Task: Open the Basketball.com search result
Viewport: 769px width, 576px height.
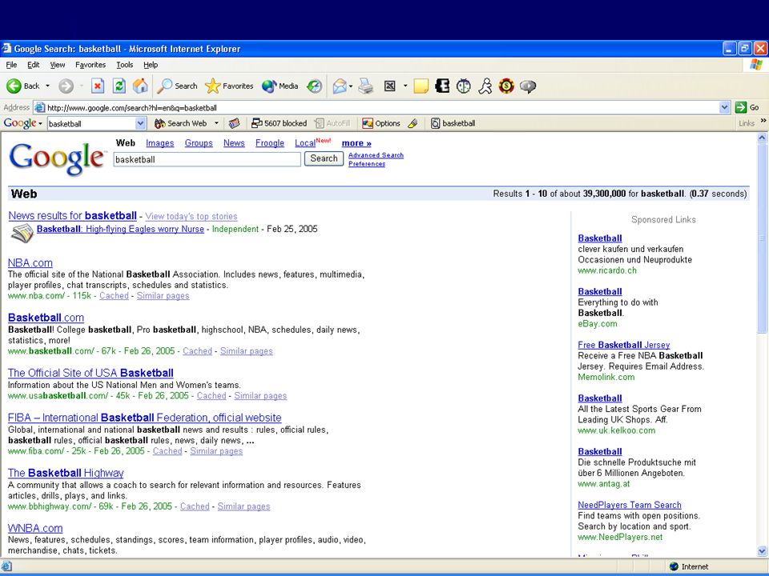Action: click(x=46, y=318)
